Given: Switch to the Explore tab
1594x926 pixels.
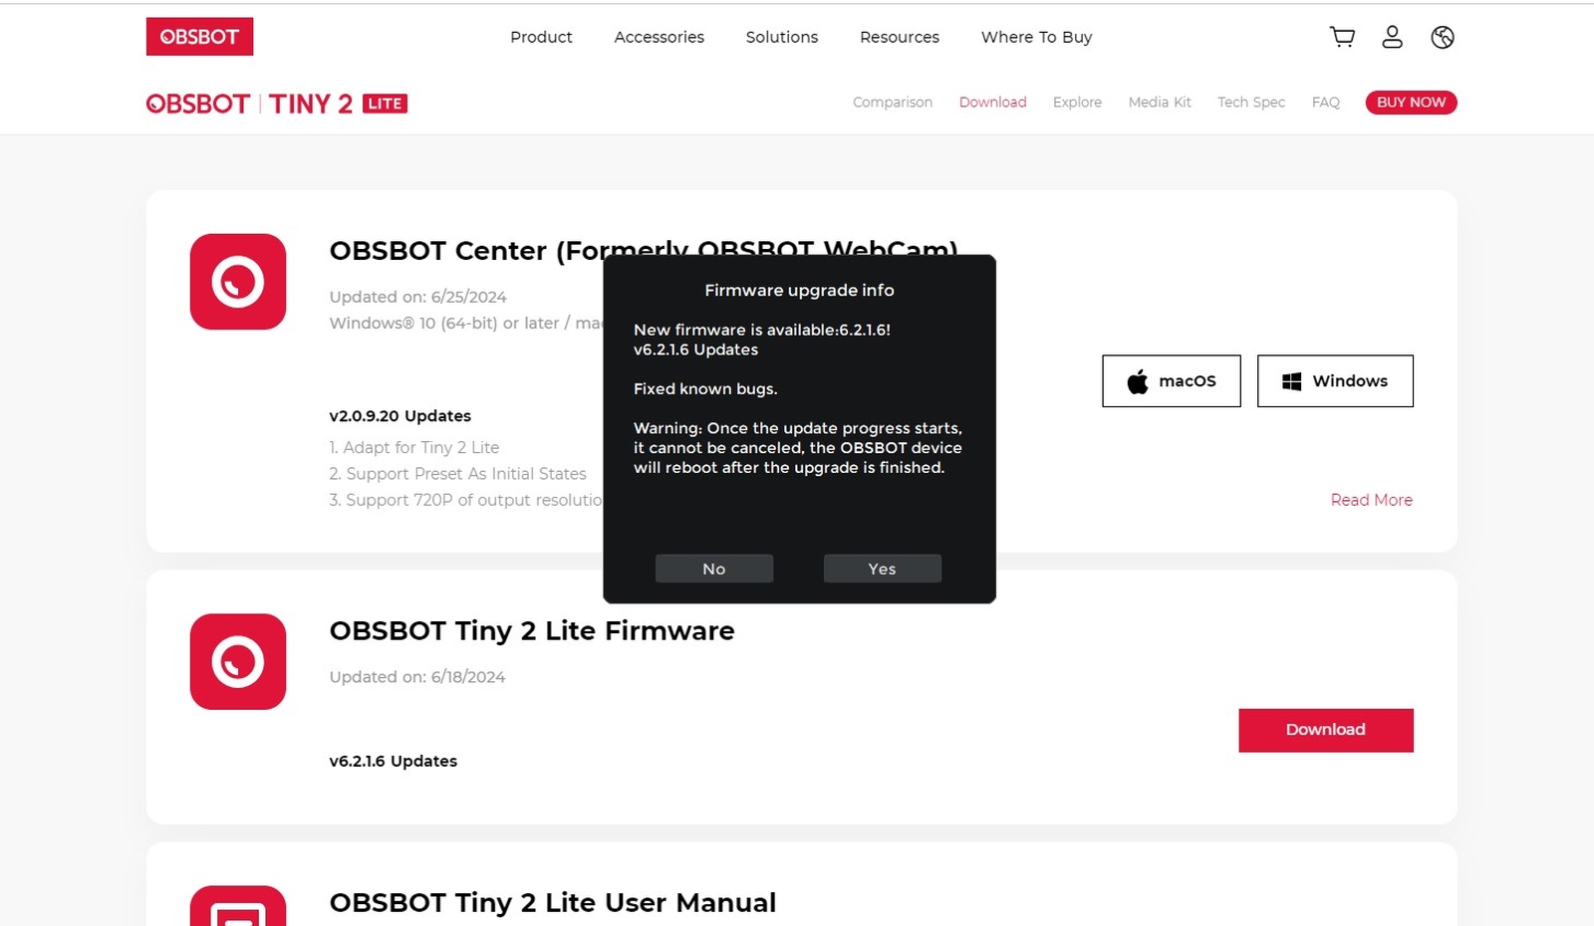Looking at the screenshot, I should (1077, 103).
